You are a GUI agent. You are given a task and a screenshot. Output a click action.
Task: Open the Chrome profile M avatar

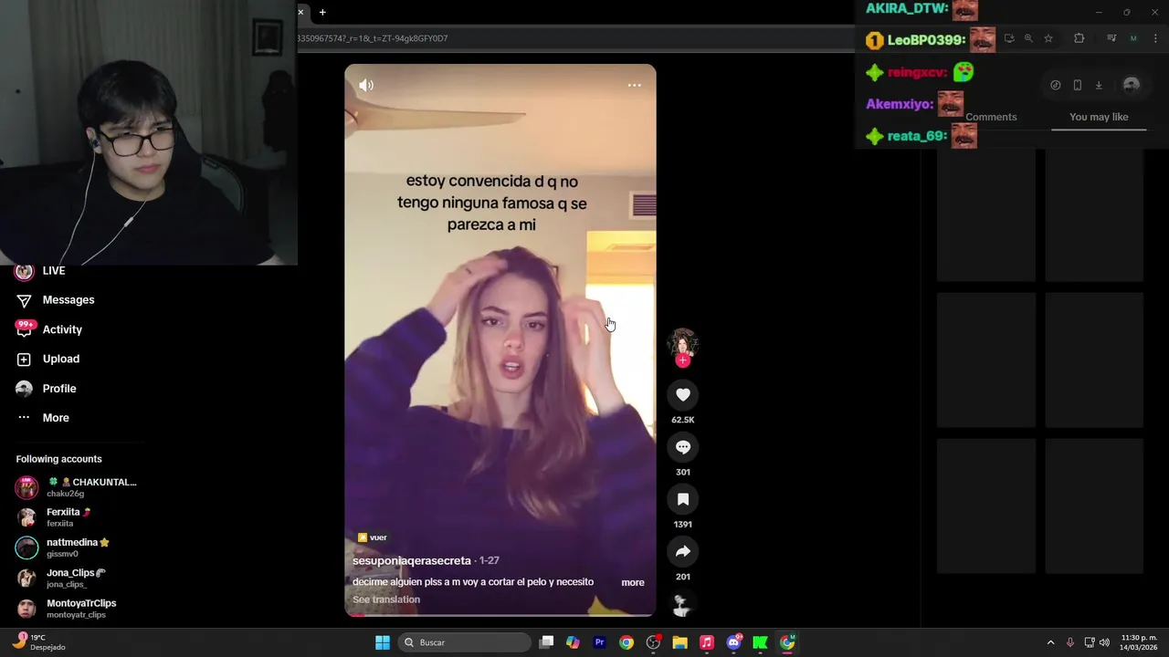click(x=1133, y=38)
